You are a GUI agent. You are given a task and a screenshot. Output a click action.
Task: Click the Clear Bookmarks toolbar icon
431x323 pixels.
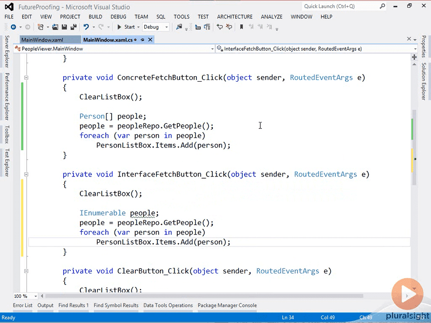[269, 27]
